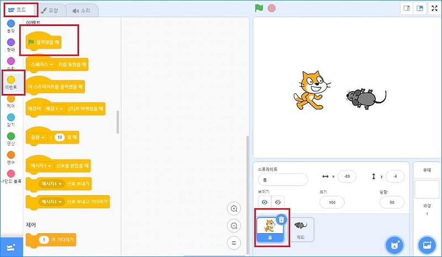Open the add extension button

[11, 248]
